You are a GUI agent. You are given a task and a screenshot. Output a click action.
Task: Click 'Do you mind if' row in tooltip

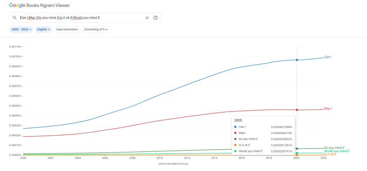click(x=263, y=139)
